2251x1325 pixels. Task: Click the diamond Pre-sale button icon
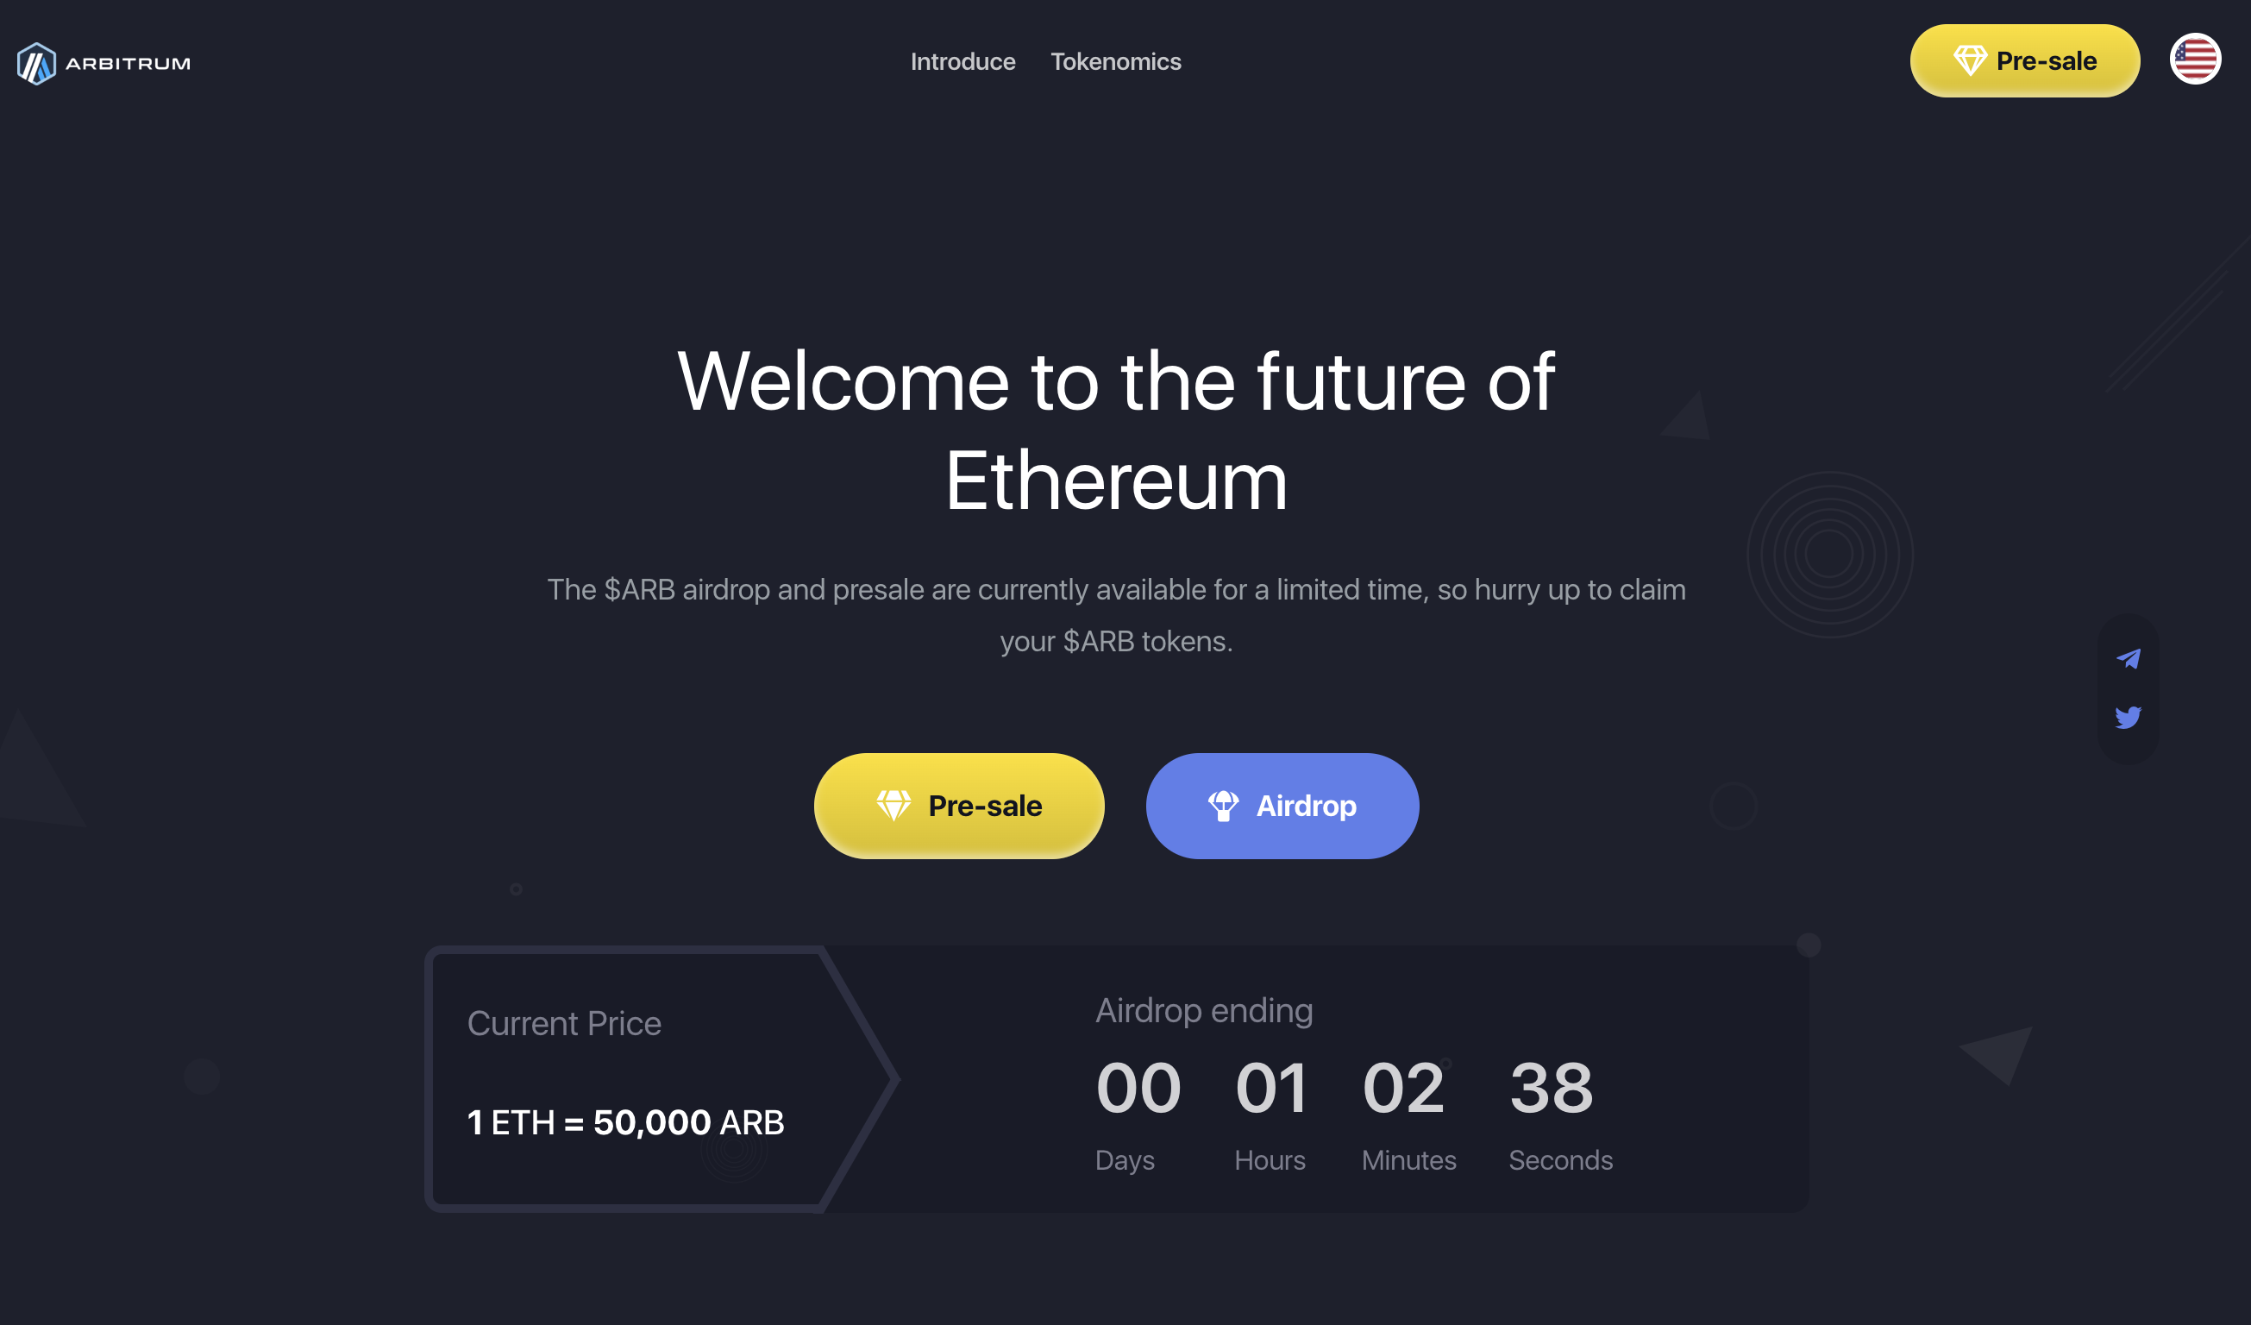[x=892, y=805]
